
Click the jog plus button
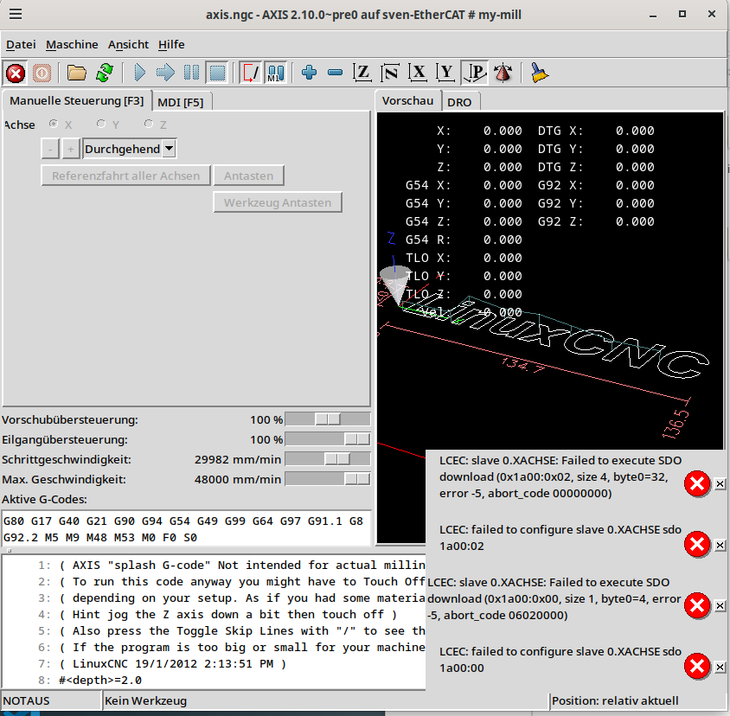(70, 149)
